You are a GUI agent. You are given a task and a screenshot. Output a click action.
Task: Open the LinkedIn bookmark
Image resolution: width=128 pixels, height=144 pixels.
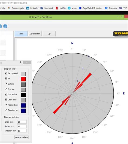32,8
